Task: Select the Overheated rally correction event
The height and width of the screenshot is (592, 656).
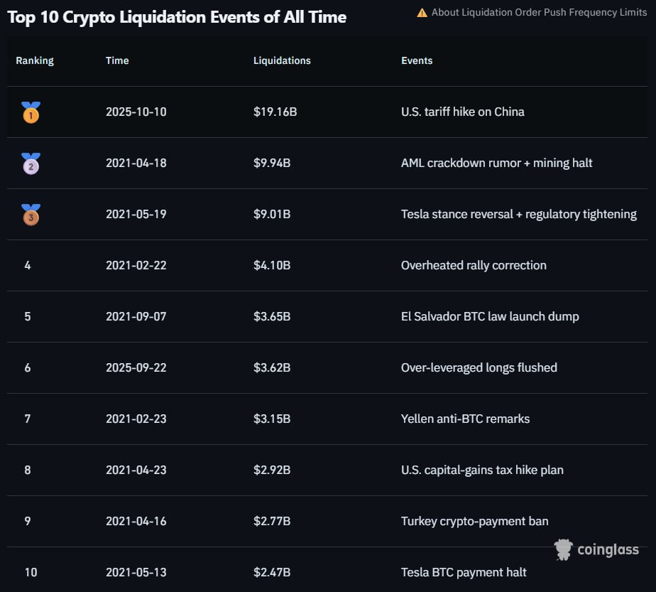Action: [x=474, y=265]
